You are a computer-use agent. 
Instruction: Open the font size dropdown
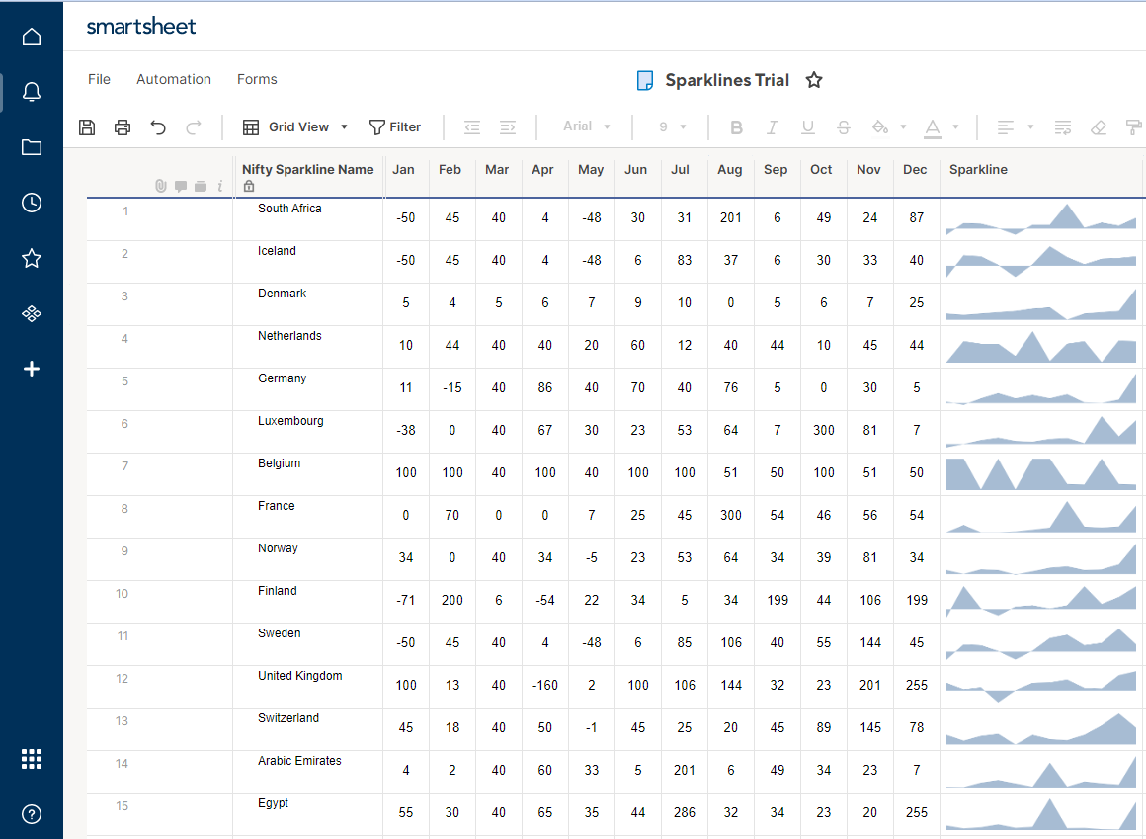click(x=672, y=126)
